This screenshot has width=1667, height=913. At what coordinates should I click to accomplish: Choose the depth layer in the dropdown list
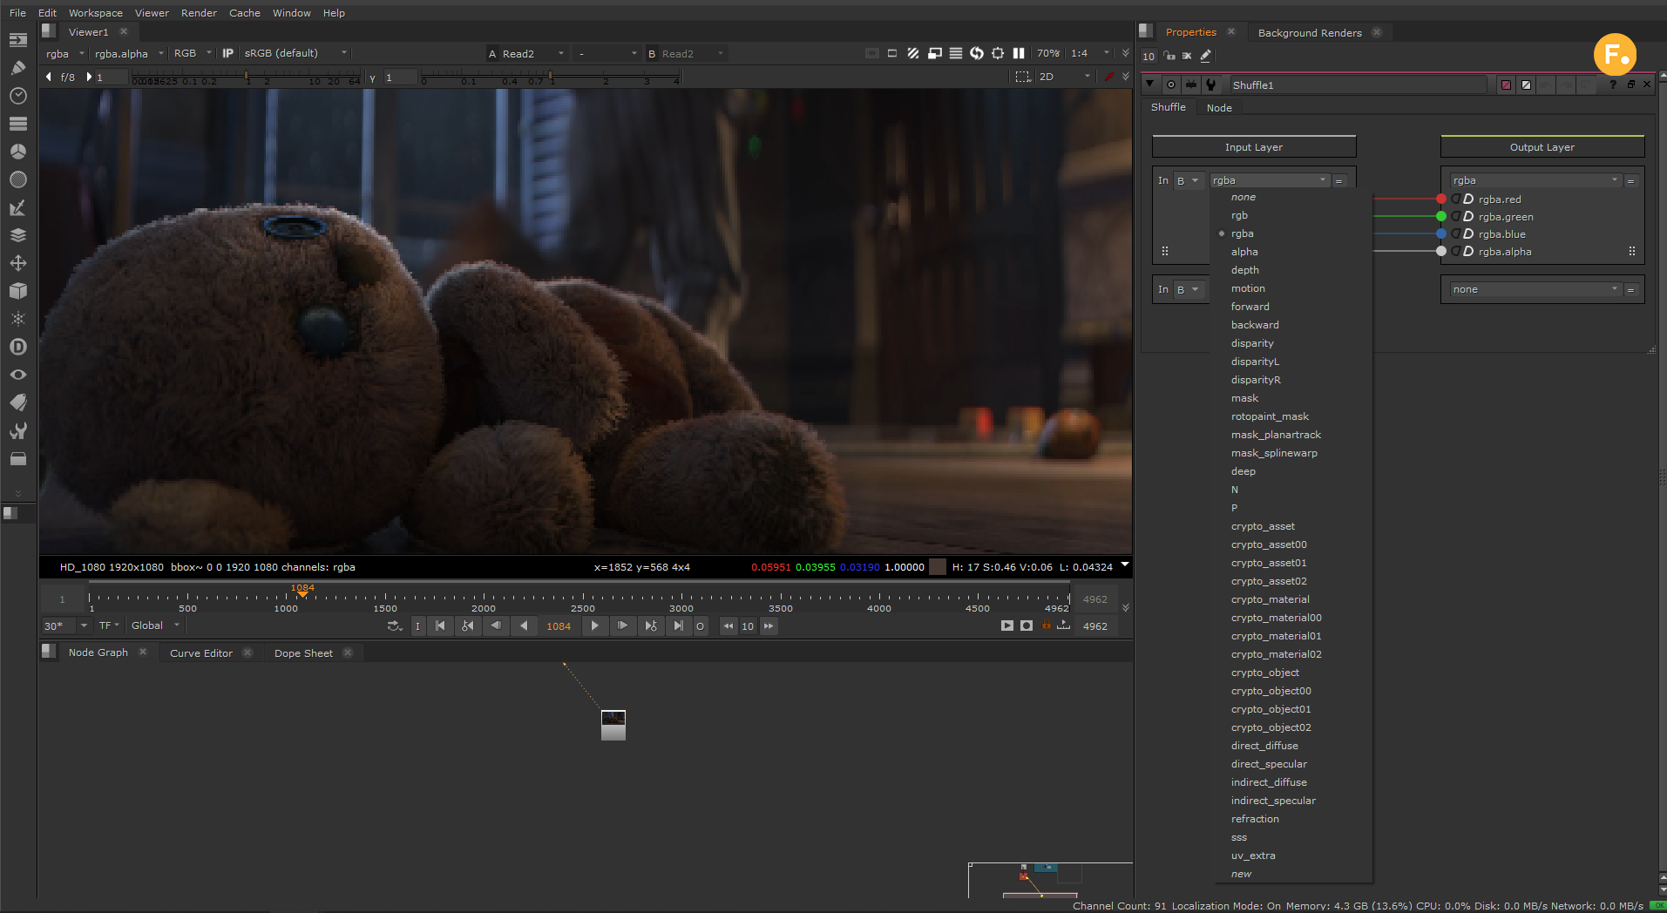click(x=1244, y=270)
